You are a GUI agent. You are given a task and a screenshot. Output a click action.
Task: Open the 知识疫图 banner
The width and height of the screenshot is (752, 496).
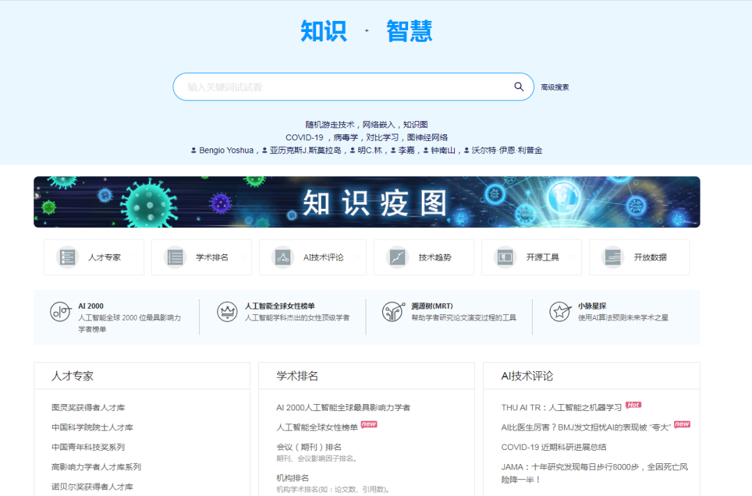[367, 202]
